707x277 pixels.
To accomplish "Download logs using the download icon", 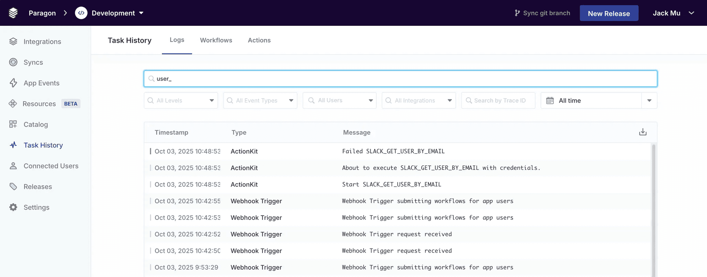I will (642, 132).
